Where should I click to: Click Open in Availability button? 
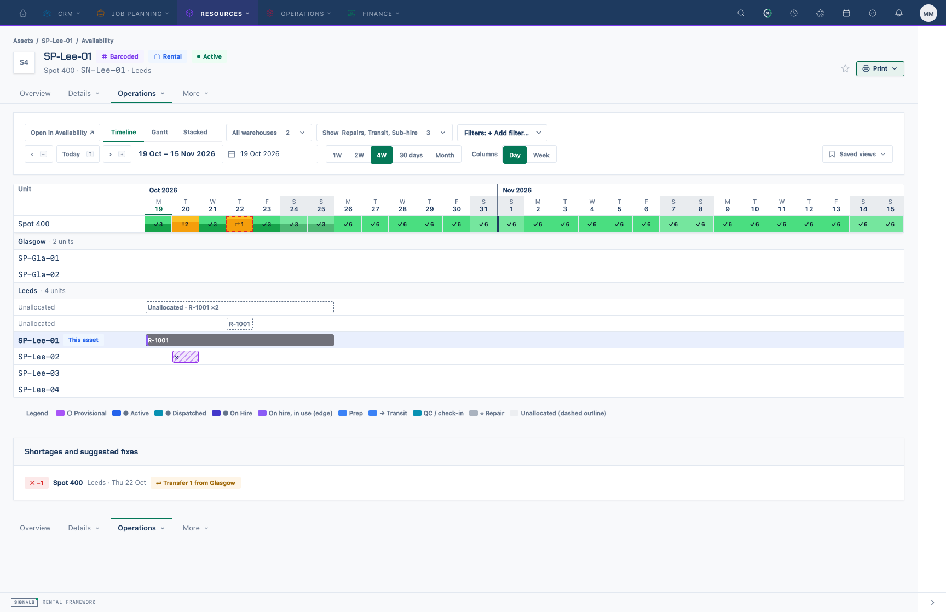[62, 133]
